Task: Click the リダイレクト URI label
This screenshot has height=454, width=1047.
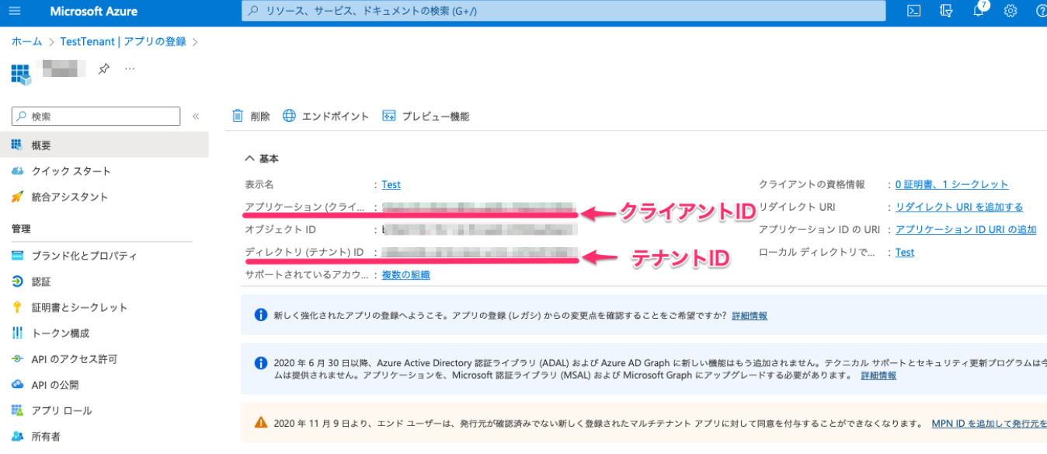Action: coord(797,208)
